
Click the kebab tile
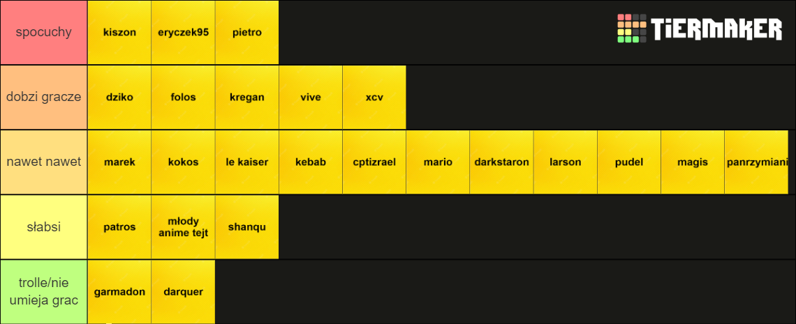coord(311,162)
